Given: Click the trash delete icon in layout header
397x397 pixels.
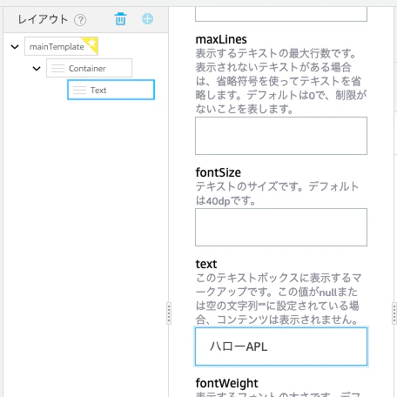Looking at the screenshot, I should 120,19.
